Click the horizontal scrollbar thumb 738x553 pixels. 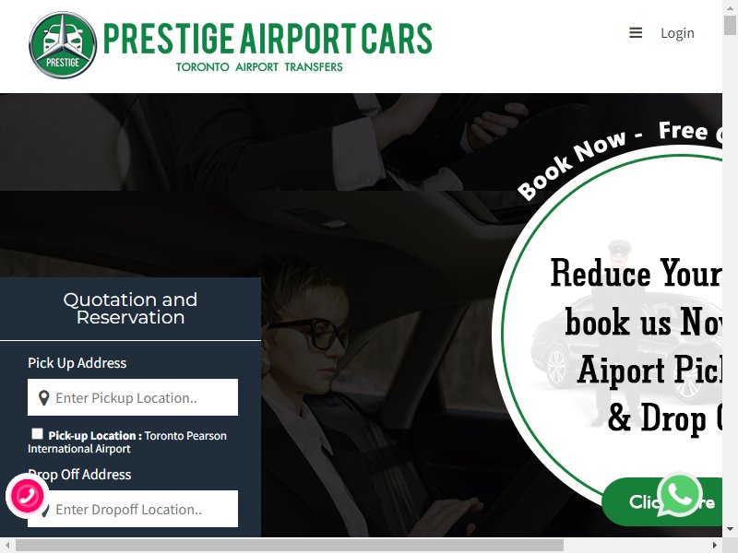[x=290, y=546]
